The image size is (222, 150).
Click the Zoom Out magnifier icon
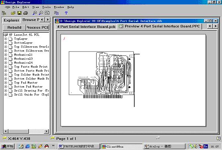point(41,13)
